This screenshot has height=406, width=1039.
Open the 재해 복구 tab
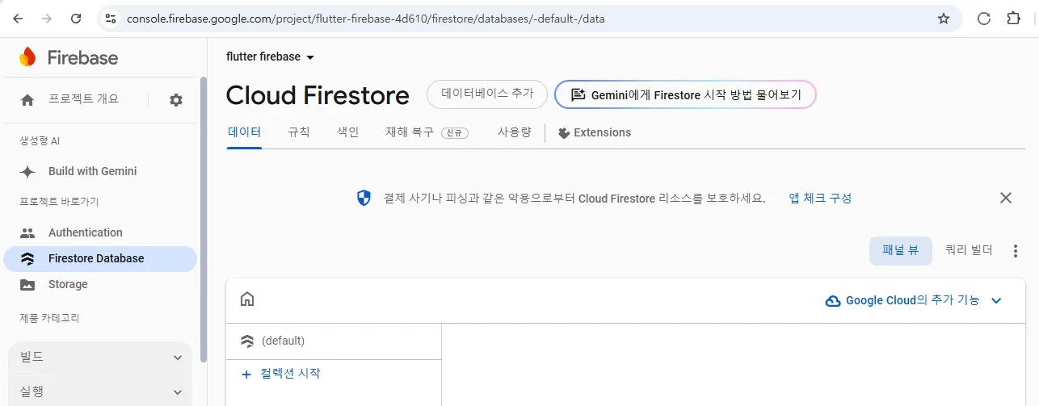(x=427, y=132)
